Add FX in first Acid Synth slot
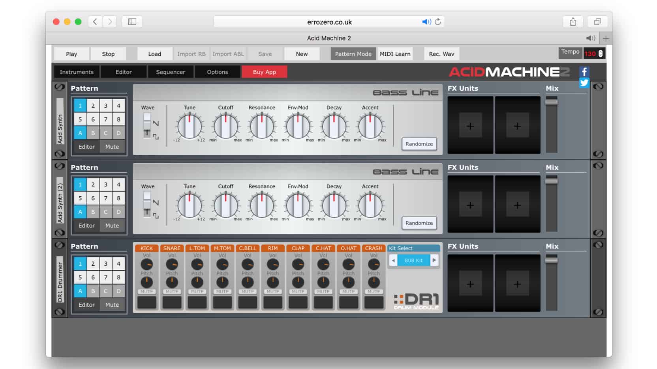Screen dimensions: 657x369 470,125
